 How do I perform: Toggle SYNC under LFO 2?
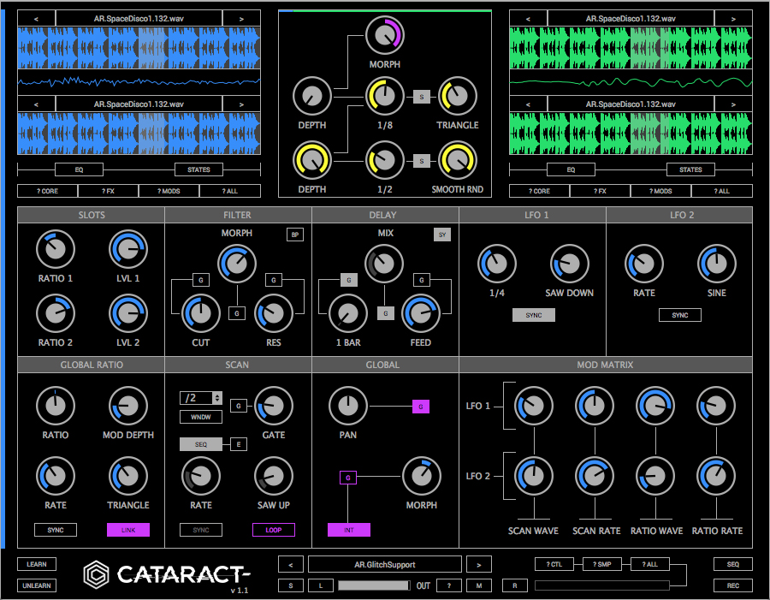pos(680,315)
